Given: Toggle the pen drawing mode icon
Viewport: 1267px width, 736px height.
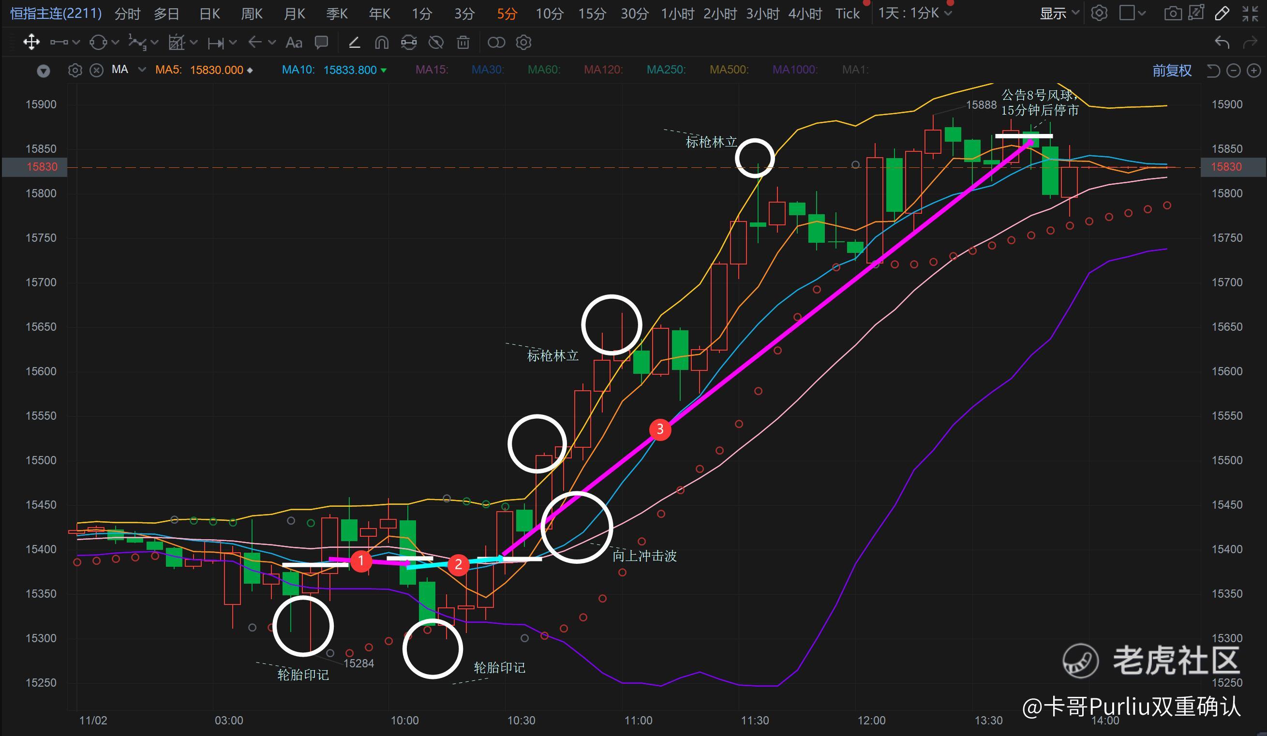Looking at the screenshot, I should point(1222,13).
